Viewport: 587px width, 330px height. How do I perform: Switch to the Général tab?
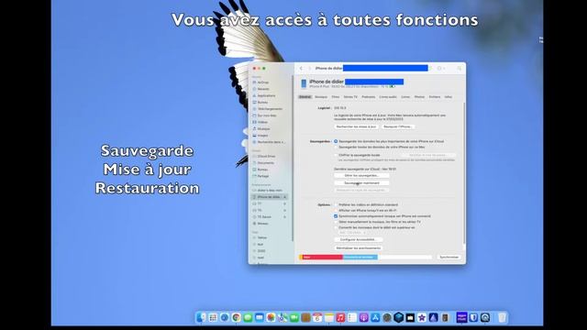305,97
